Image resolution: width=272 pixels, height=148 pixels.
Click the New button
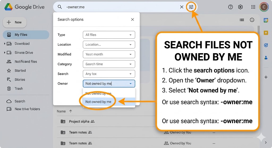click(x=15, y=22)
